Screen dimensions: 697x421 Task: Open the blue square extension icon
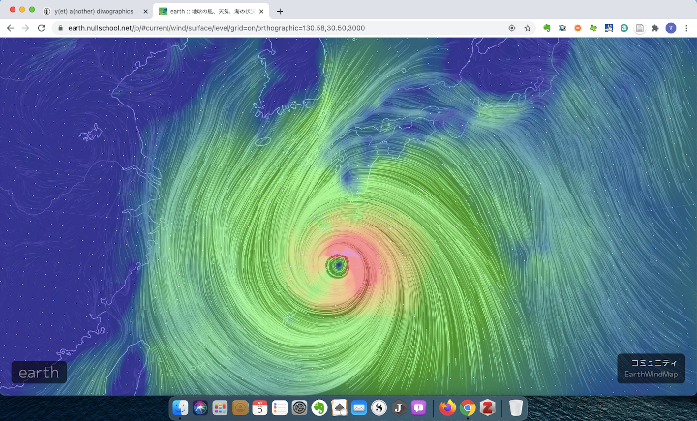click(609, 28)
